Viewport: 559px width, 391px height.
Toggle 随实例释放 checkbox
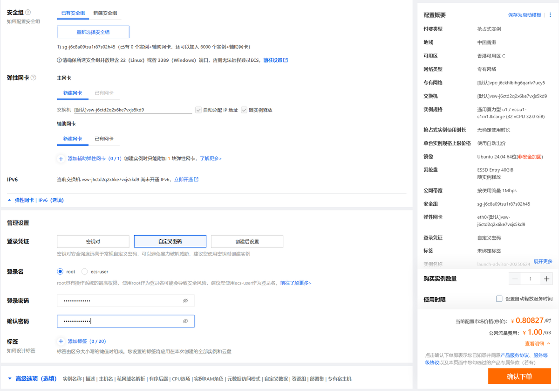click(244, 110)
